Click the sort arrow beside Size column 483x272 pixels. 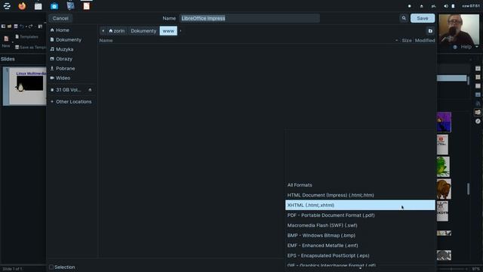[396, 40]
